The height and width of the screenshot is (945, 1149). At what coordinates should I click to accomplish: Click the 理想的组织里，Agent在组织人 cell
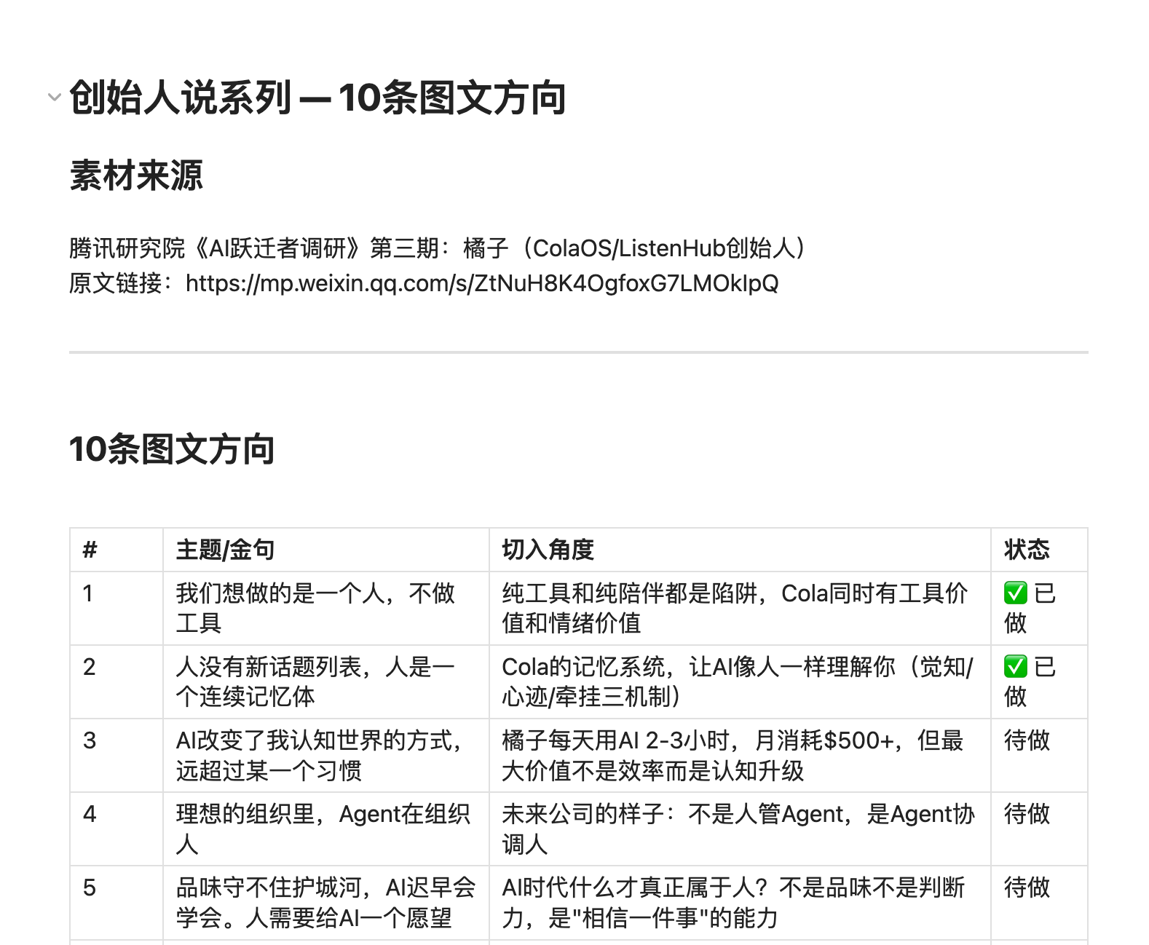pyautogui.click(x=326, y=829)
